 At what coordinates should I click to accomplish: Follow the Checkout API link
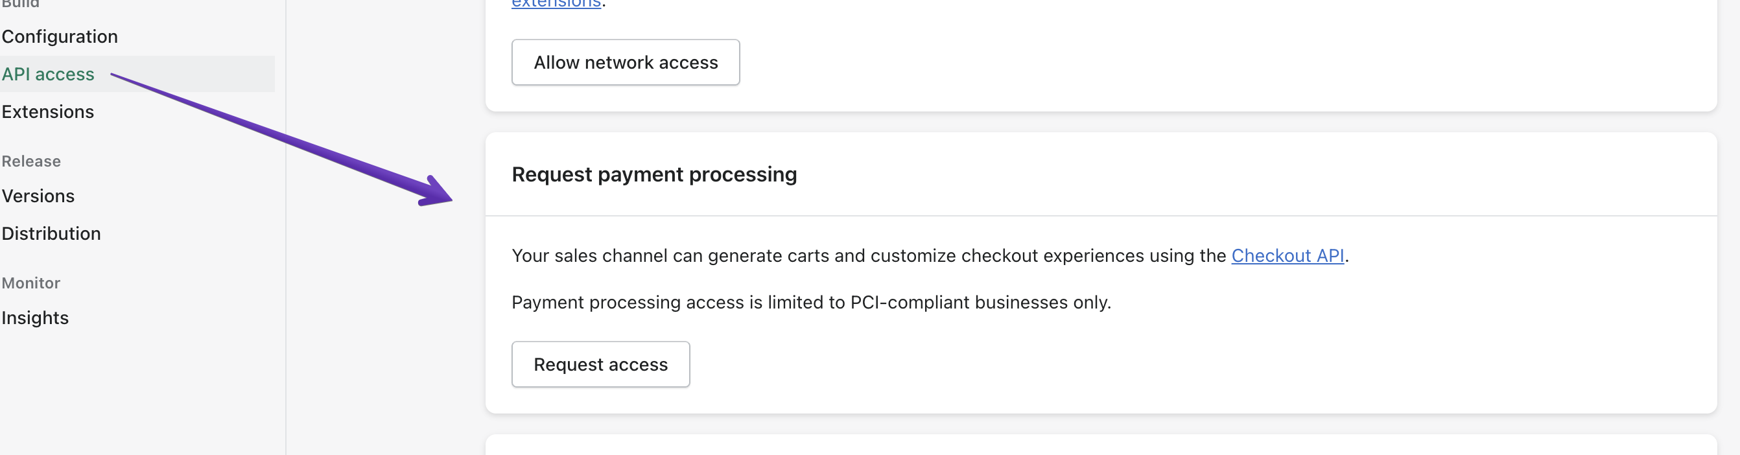1287,256
